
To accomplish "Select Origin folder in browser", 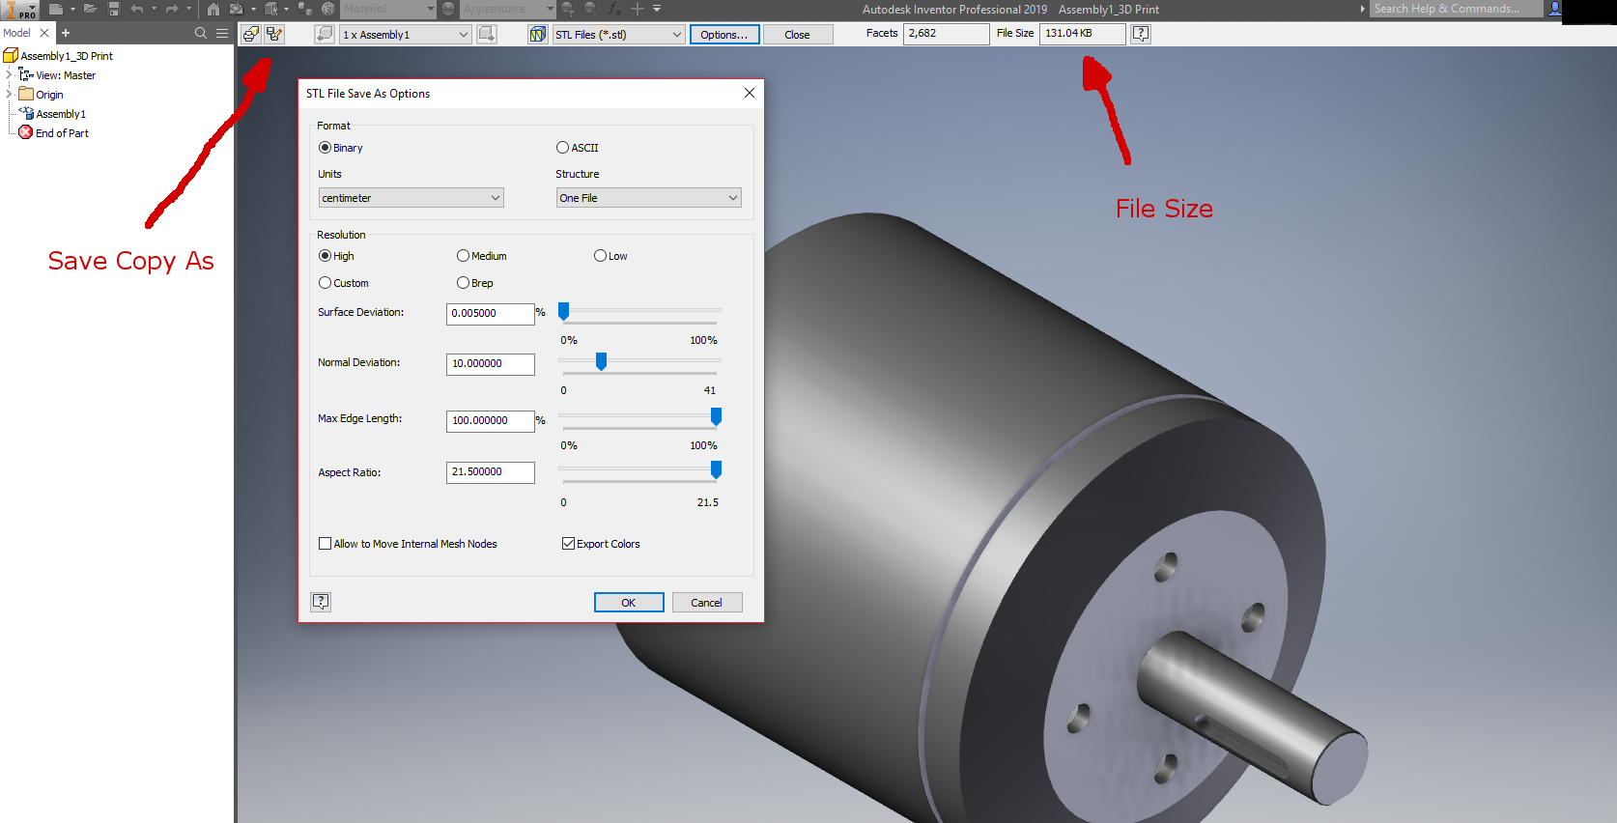I will (x=49, y=95).
